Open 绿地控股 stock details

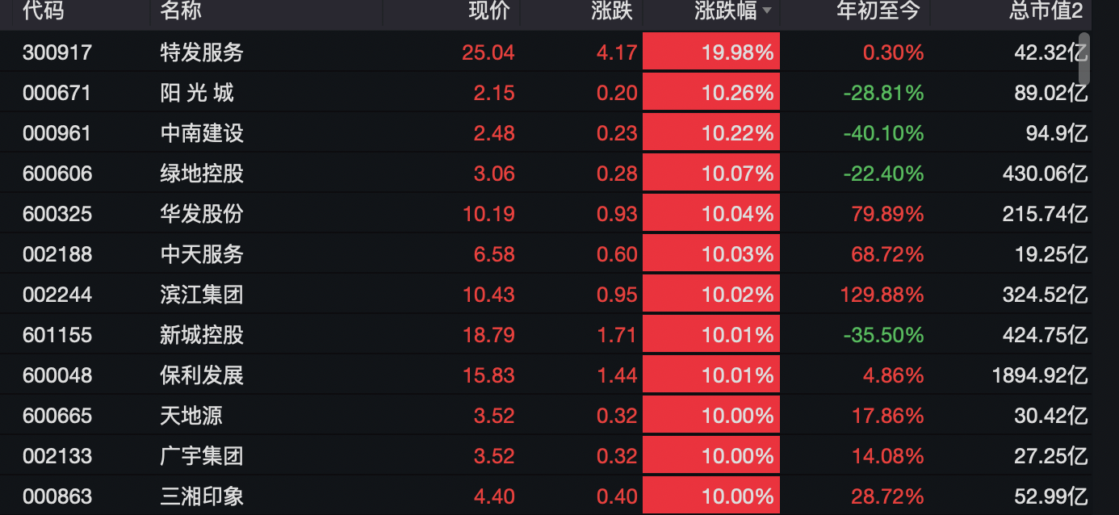point(202,174)
